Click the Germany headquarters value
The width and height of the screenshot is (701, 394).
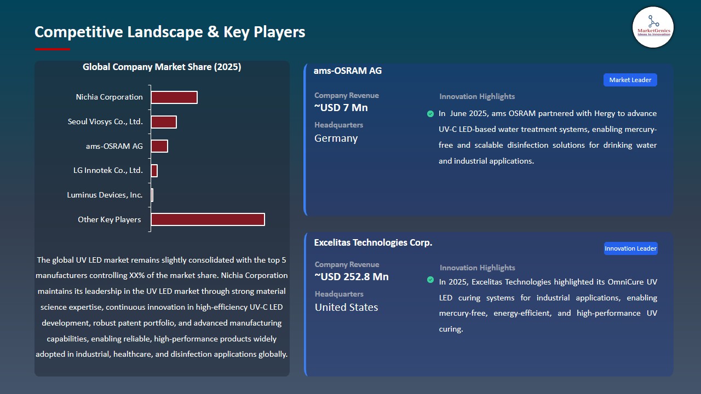(336, 138)
